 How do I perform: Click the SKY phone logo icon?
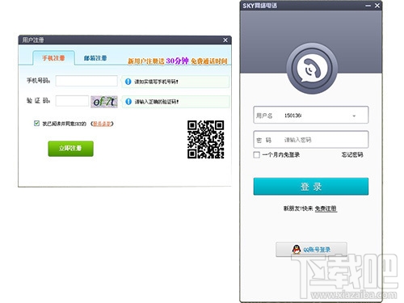(312, 69)
